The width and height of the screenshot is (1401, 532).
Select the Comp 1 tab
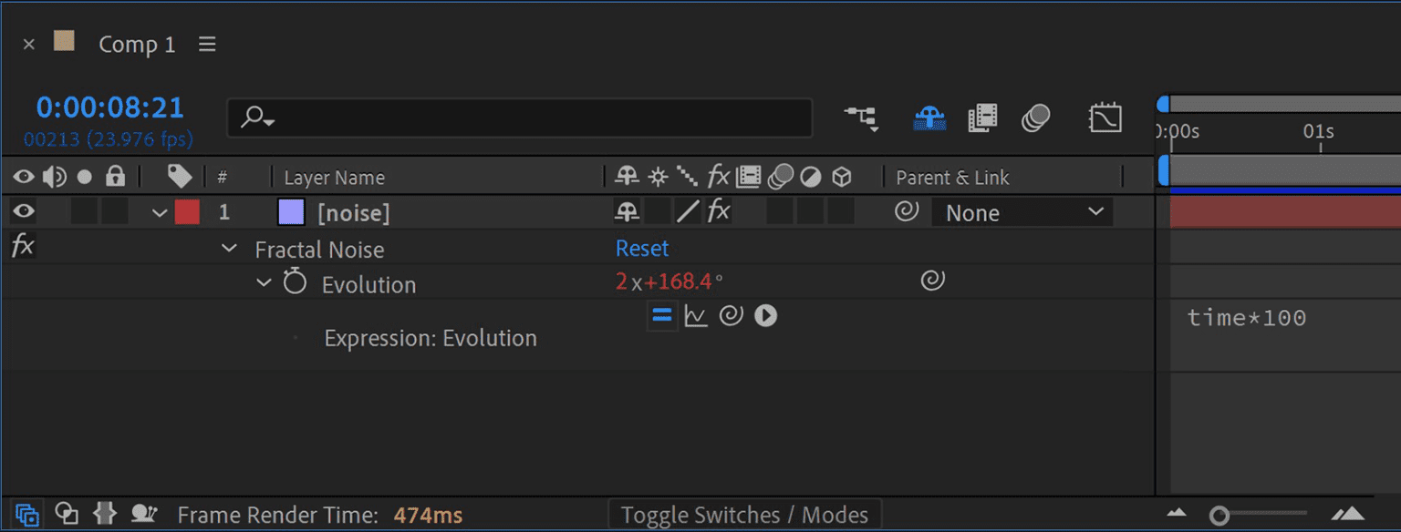tap(136, 43)
